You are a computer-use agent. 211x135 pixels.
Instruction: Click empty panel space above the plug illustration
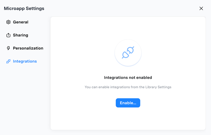(x=128, y=27)
